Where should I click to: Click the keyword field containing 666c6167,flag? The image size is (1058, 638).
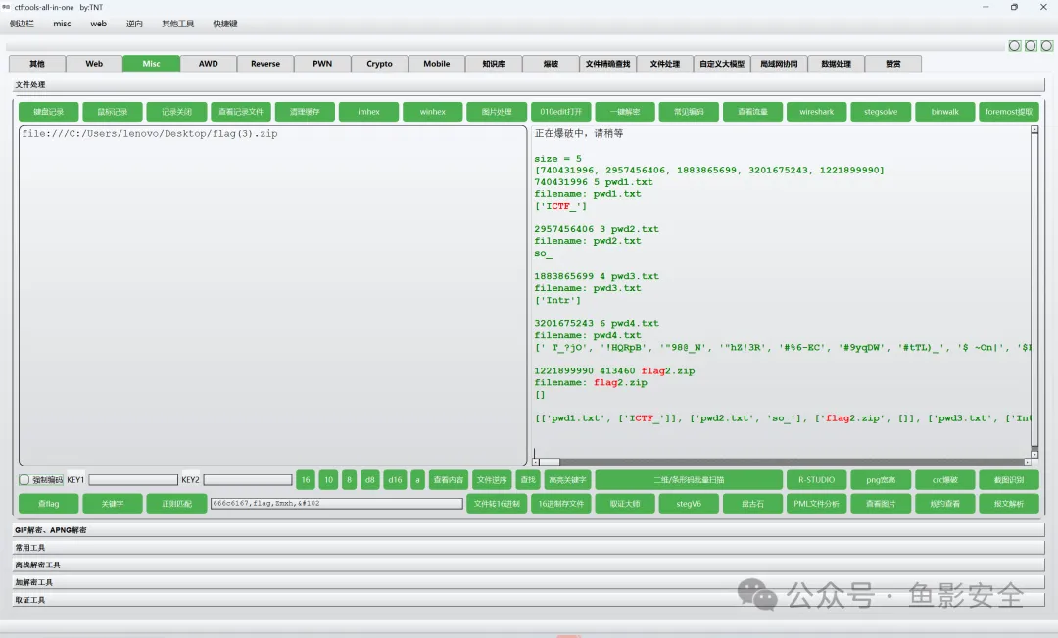337,504
